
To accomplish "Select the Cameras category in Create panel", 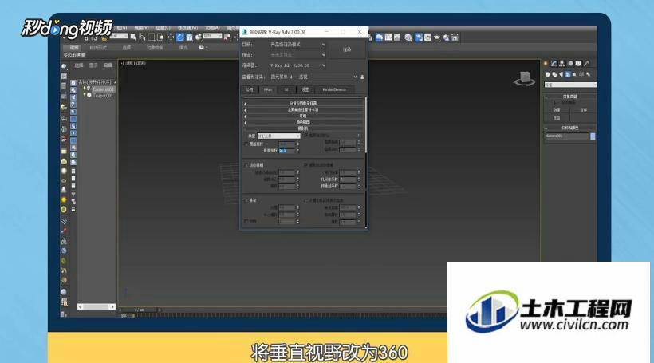I will (568, 74).
